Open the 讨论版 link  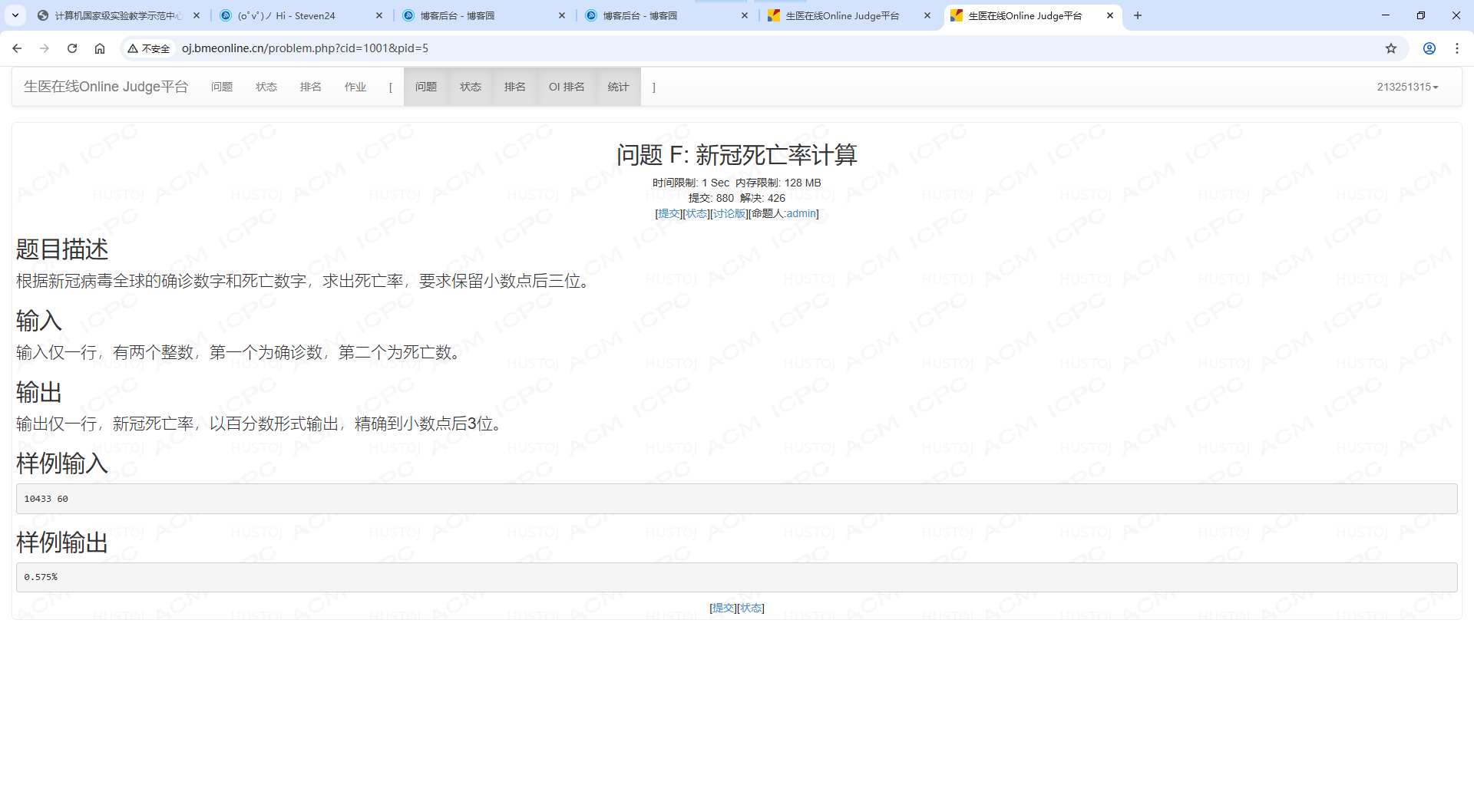pyautogui.click(x=729, y=213)
